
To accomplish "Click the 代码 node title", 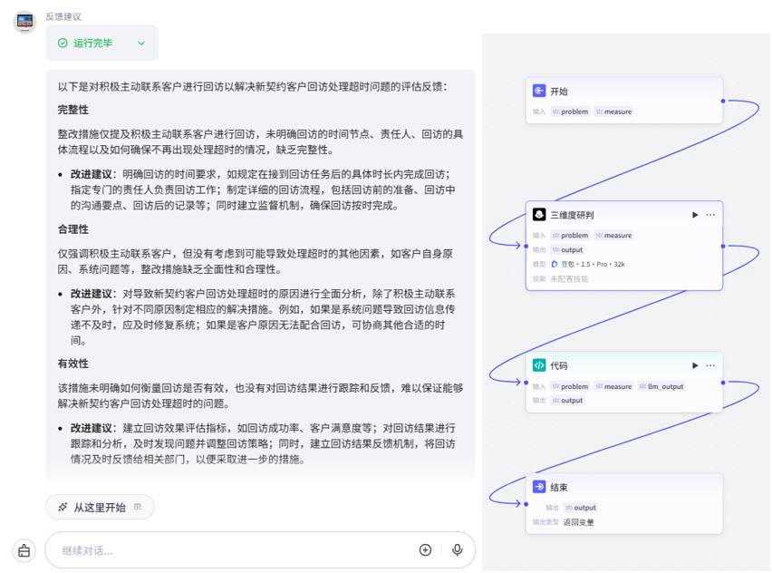I will (x=559, y=365).
